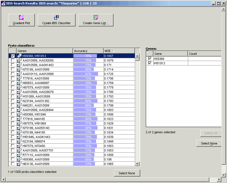The width and height of the screenshot is (227, 183).
Task: Click 77% accuracy bar of H97579, W91969
Action: [x=85, y=123]
